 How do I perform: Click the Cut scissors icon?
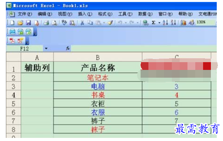point(82,23)
